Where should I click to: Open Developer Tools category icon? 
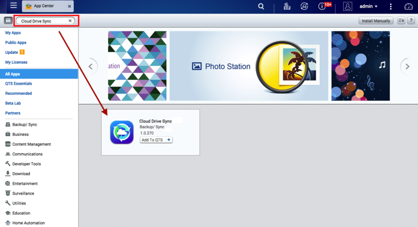pos(8,164)
